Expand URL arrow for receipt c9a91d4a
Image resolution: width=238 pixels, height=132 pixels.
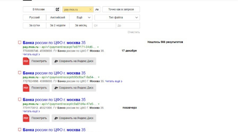(x=99, y=104)
